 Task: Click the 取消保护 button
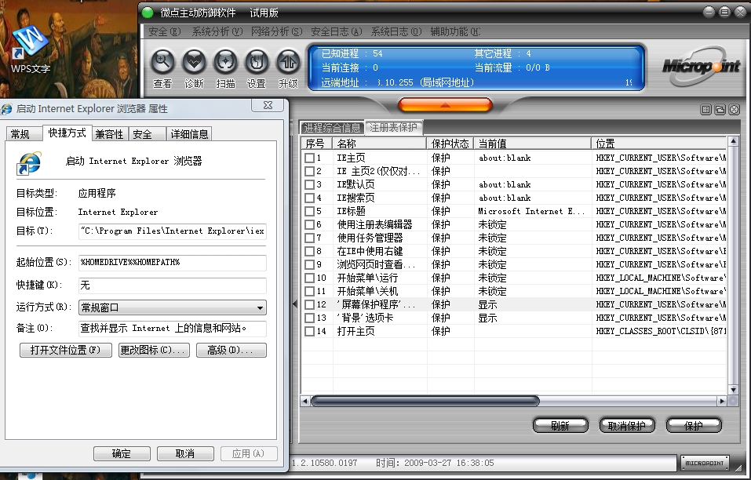click(x=627, y=425)
